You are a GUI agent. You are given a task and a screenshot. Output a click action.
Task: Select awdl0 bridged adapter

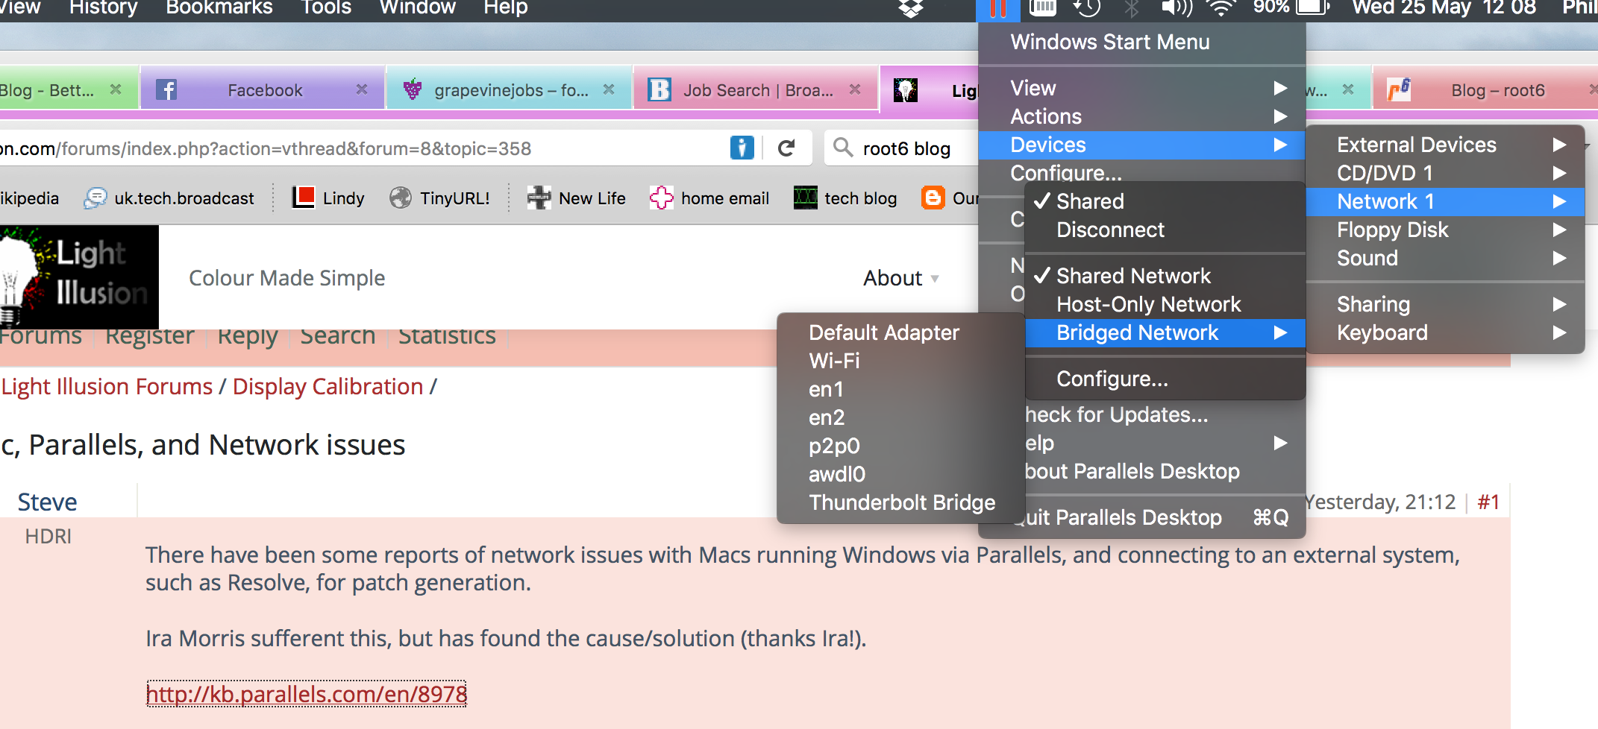click(x=900, y=474)
